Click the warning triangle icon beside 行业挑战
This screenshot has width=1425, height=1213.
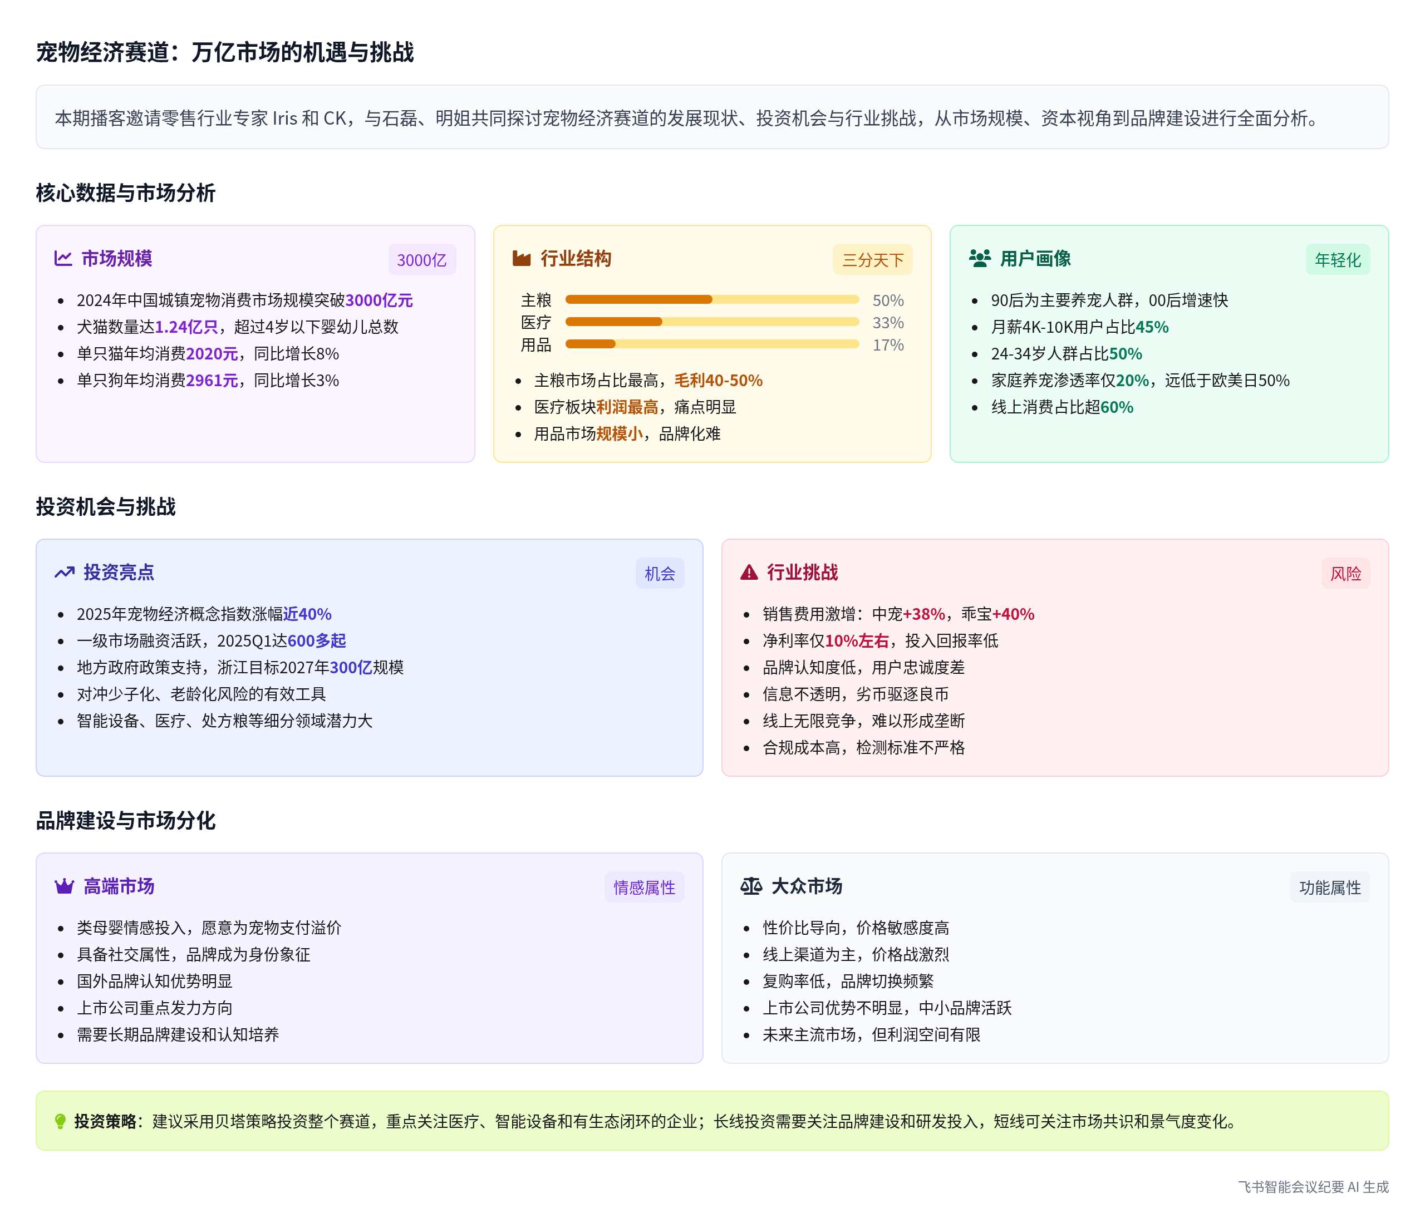coord(749,572)
